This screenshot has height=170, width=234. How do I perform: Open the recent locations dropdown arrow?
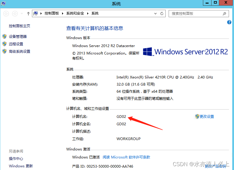(22, 14)
